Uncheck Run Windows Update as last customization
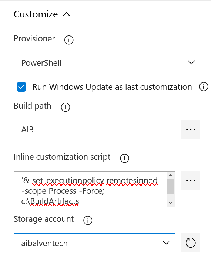This screenshot has height=258, width=212. tap(21, 87)
